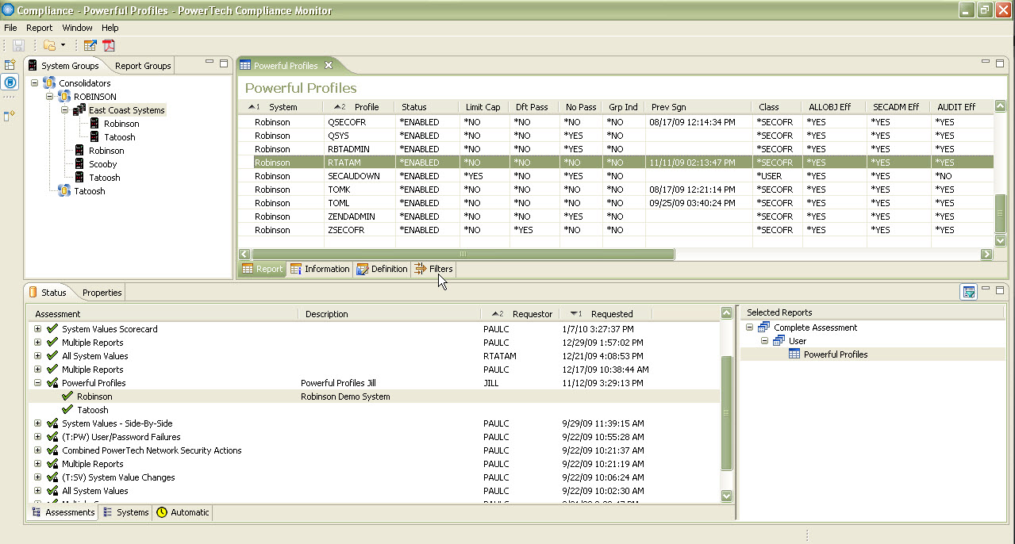Maximize the Status panel
The width and height of the screenshot is (1015, 544).
click(x=1001, y=289)
